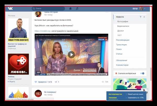Open the news filter funnel icon

point(141,17)
